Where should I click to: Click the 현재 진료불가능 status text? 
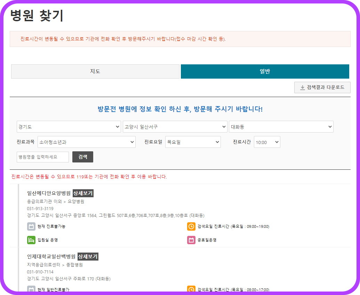coord(51,226)
